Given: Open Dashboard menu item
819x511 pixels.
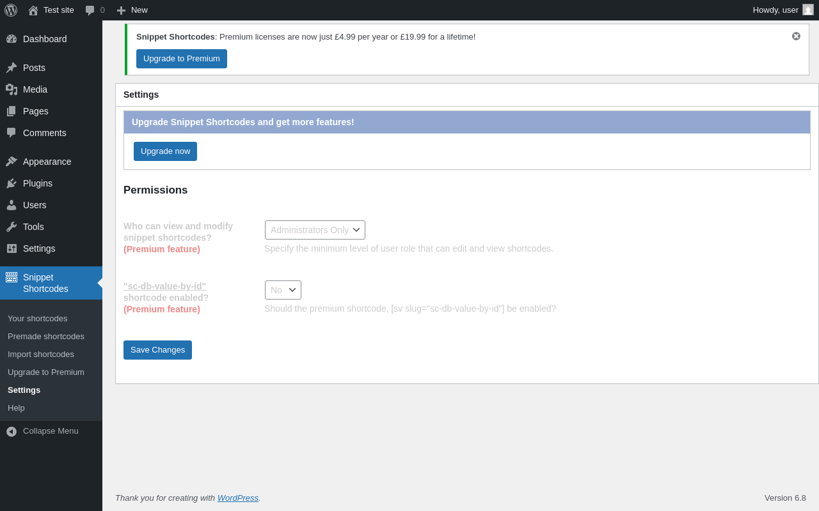Looking at the screenshot, I should pos(45,39).
